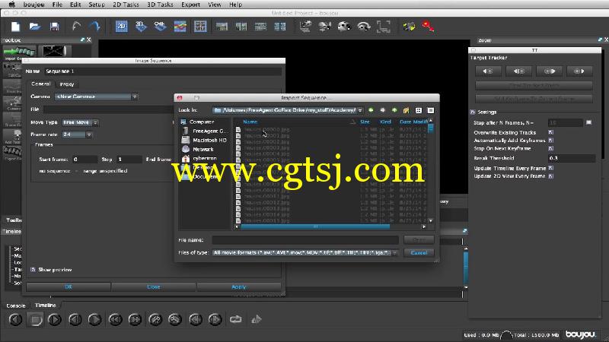Sort files by the Size column header
Image resolution: width=609 pixels, height=342 pixels.
[x=365, y=122]
